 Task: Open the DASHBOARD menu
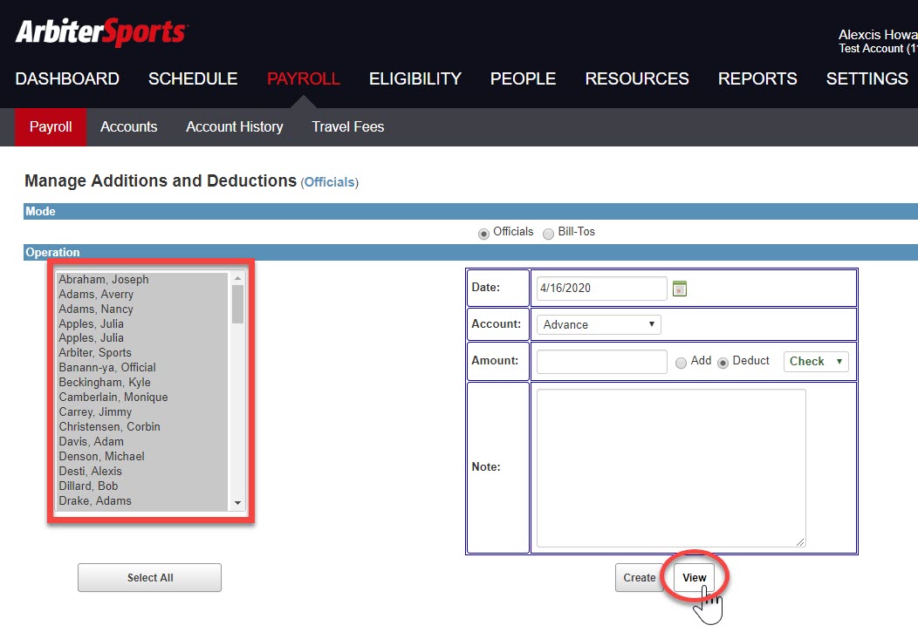(x=67, y=78)
